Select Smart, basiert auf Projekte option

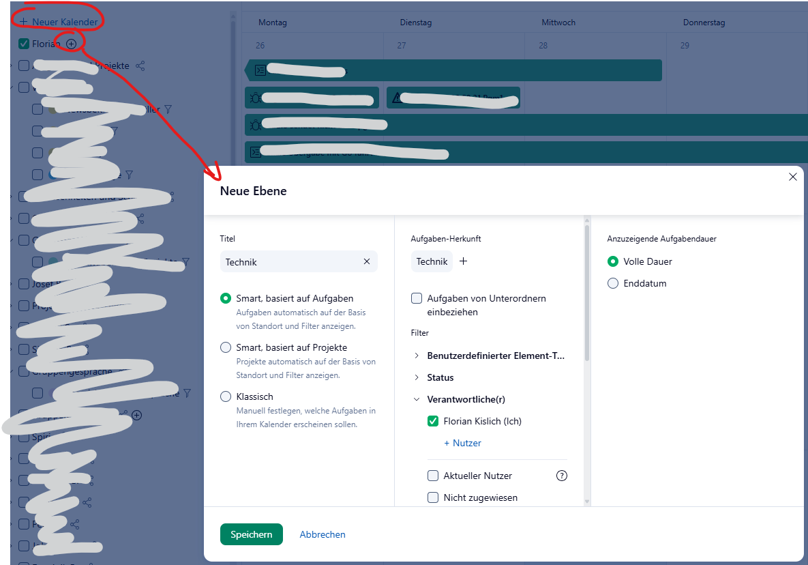[x=226, y=347]
